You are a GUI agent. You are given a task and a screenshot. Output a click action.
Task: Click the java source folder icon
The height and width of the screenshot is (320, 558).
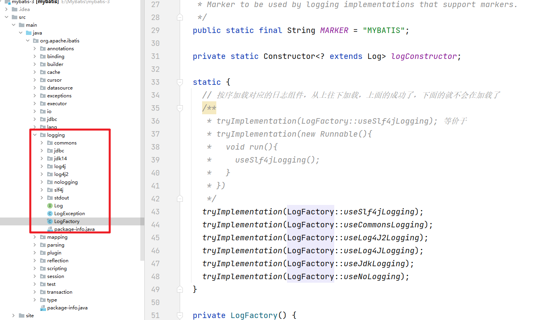click(29, 33)
